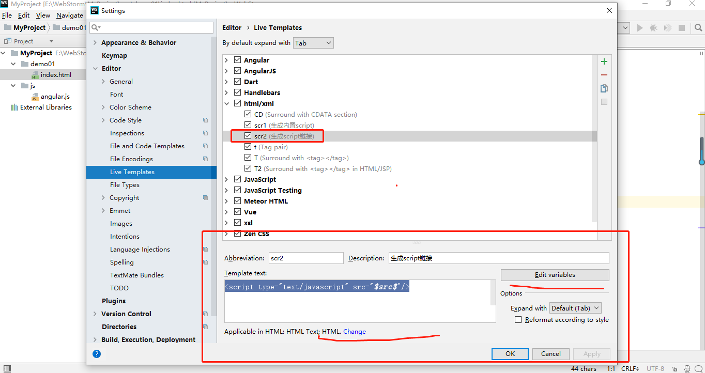The width and height of the screenshot is (705, 373).
Task: Click project-level icon beside File Encodings
Action: [x=205, y=159]
